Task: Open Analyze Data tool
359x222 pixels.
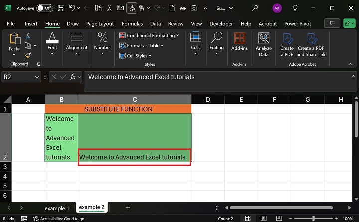Action: coord(264,44)
